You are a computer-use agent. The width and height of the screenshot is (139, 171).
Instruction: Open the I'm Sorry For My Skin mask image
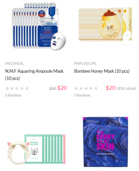(x=105, y=142)
